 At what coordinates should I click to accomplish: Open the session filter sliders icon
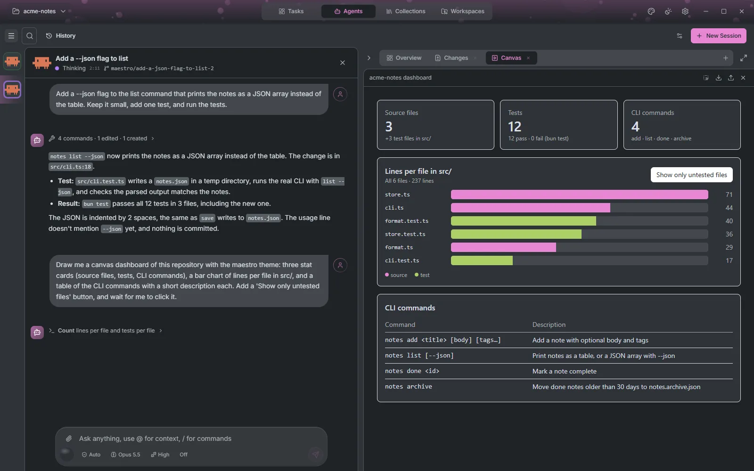pos(680,36)
